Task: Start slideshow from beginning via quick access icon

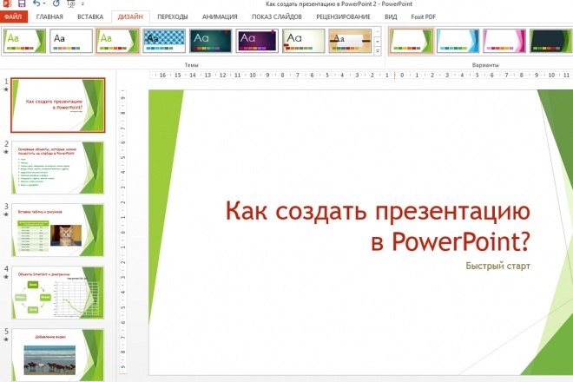Action: (71, 3)
